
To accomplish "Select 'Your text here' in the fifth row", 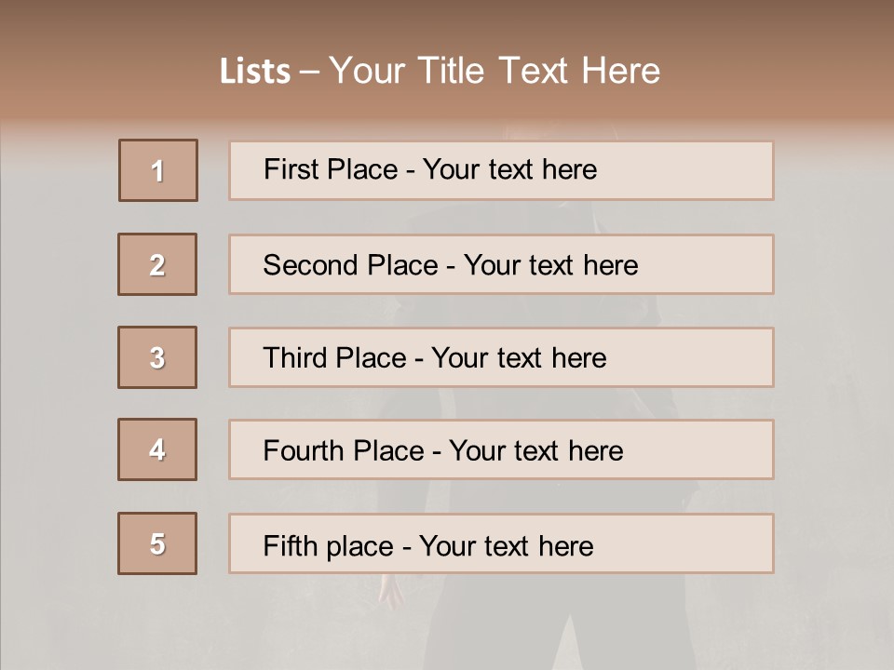I will coord(506,545).
